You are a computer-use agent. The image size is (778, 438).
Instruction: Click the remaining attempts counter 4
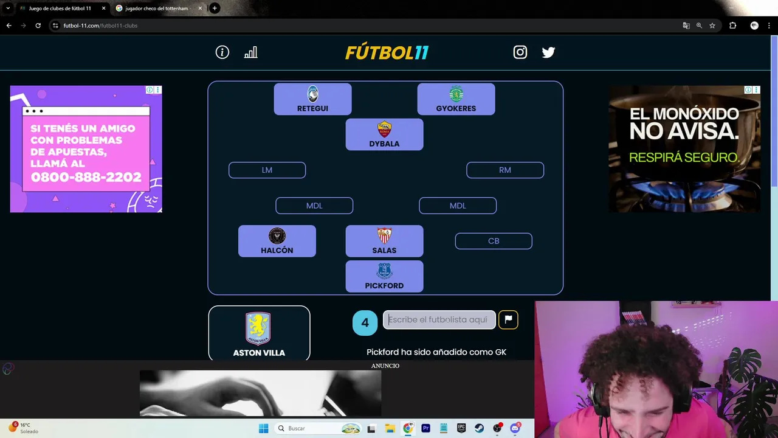[365, 322]
